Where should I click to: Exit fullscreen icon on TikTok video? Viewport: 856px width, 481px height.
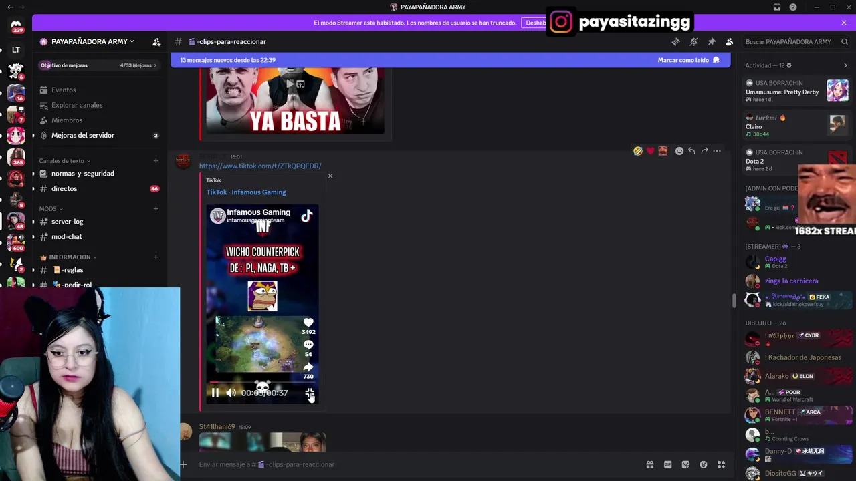[310, 393]
